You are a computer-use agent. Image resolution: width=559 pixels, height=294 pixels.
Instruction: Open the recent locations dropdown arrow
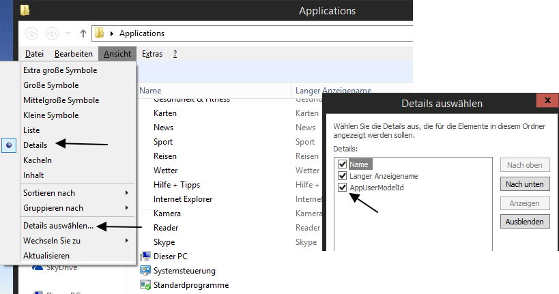[x=68, y=34]
